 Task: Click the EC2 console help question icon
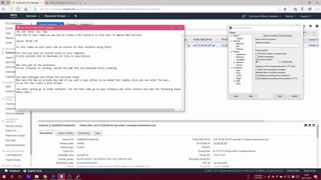[x=317, y=26]
